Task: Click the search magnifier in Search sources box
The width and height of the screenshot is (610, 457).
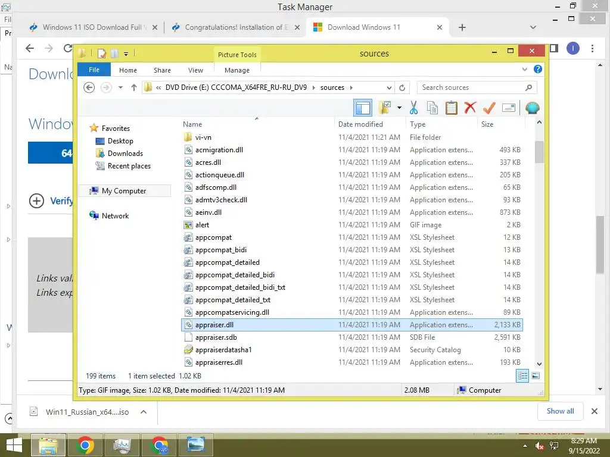Action: [x=529, y=87]
